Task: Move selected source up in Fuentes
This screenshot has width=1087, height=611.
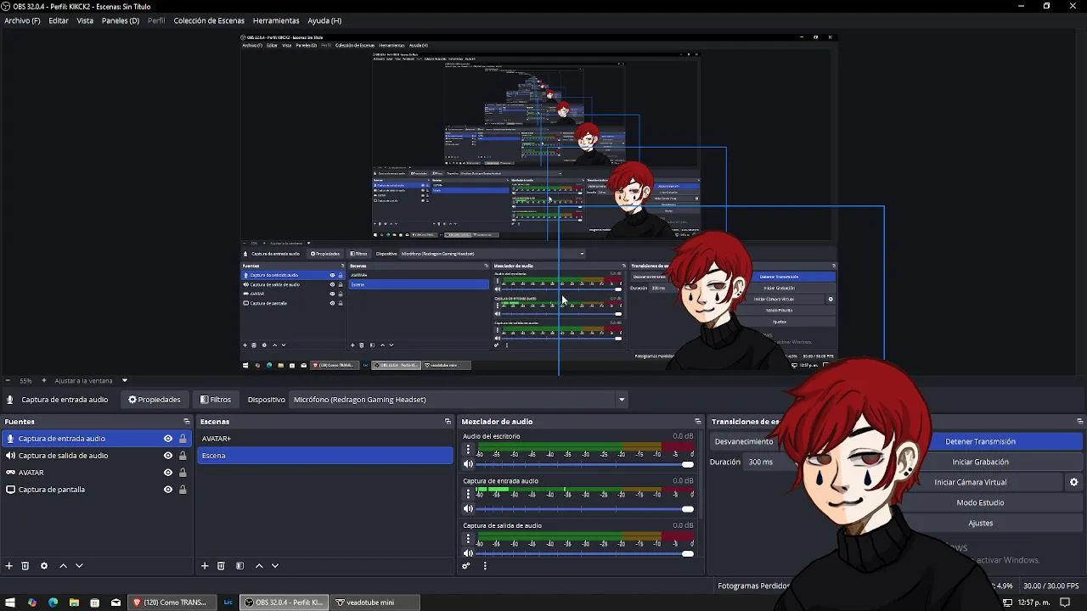Action: pos(63,566)
